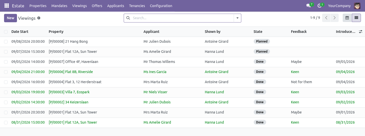Select checkbox for Office 4F, Havenlaan row
This screenshot has width=365, height=136.
click(6, 62)
